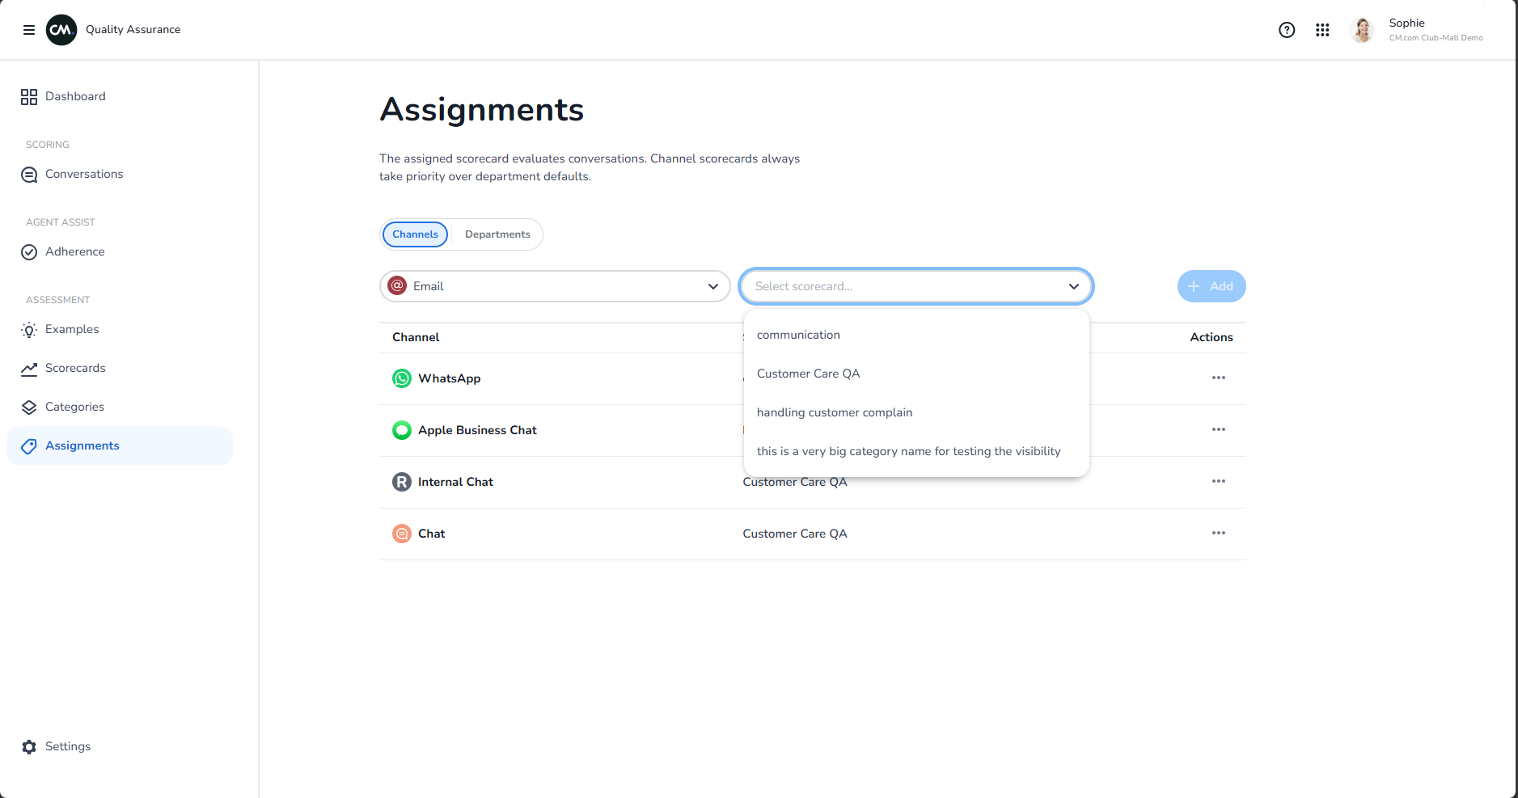Switch to the Departments tab
Image resolution: width=1518 pixels, height=798 pixels.
point(497,234)
